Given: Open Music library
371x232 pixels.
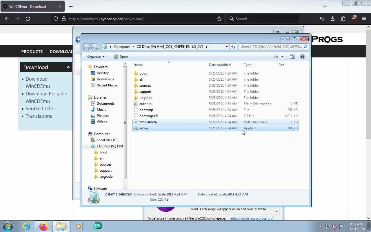Looking at the screenshot, I should tap(101, 110).
